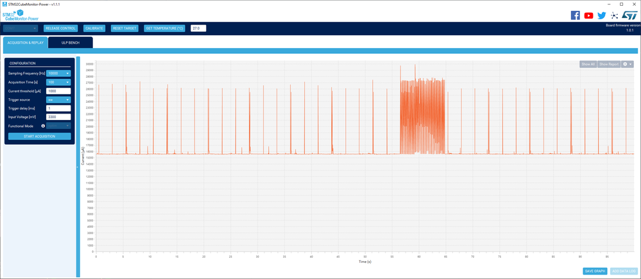Click Functional Mode info icon
The width and height of the screenshot is (641, 279).
coord(43,126)
